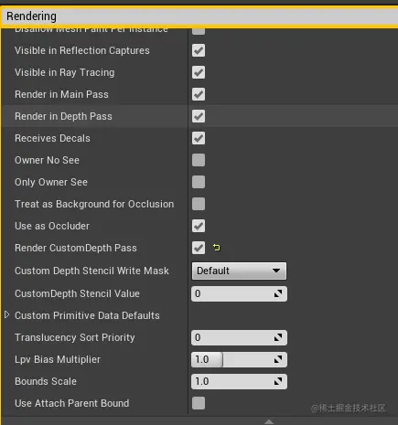Screen dimensions: 398x425
Task: Click the CustomDepth Stencil Value field
Action: [239, 293]
